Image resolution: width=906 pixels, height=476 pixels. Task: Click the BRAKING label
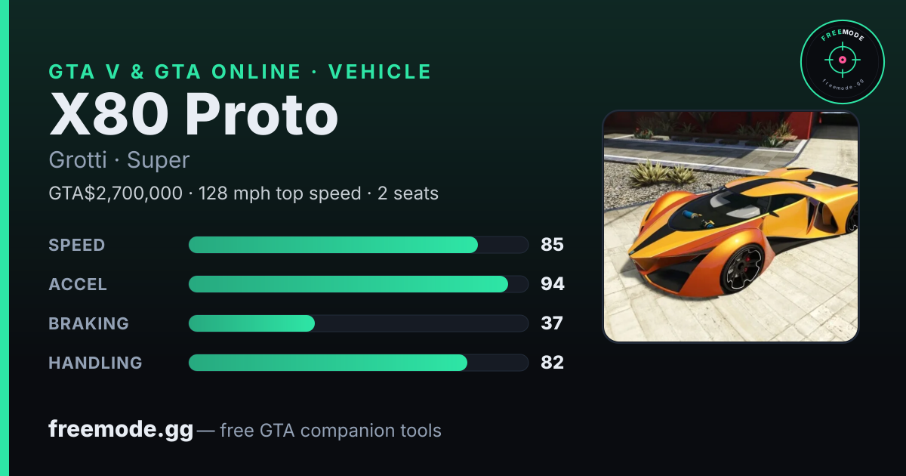coord(88,323)
